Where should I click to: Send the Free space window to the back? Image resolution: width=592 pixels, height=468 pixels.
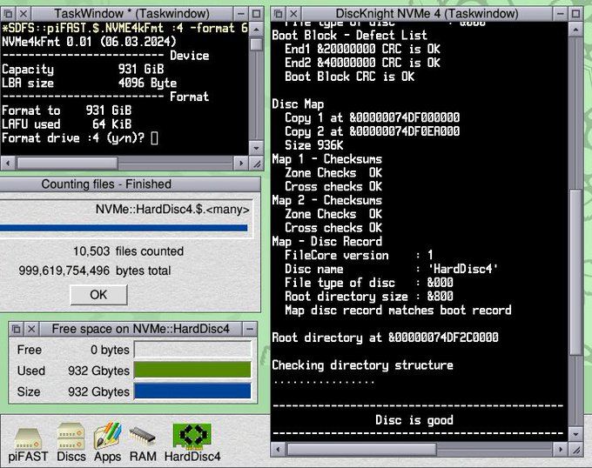tap(17, 329)
